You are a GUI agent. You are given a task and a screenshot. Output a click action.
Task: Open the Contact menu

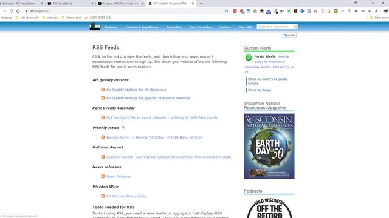[x=225, y=27]
